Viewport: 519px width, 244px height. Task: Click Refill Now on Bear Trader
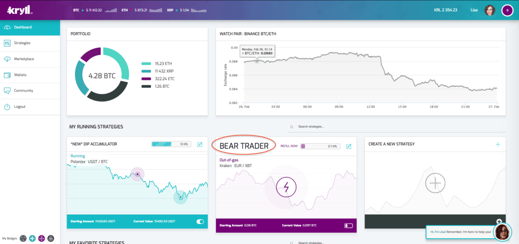pos(289,146)
